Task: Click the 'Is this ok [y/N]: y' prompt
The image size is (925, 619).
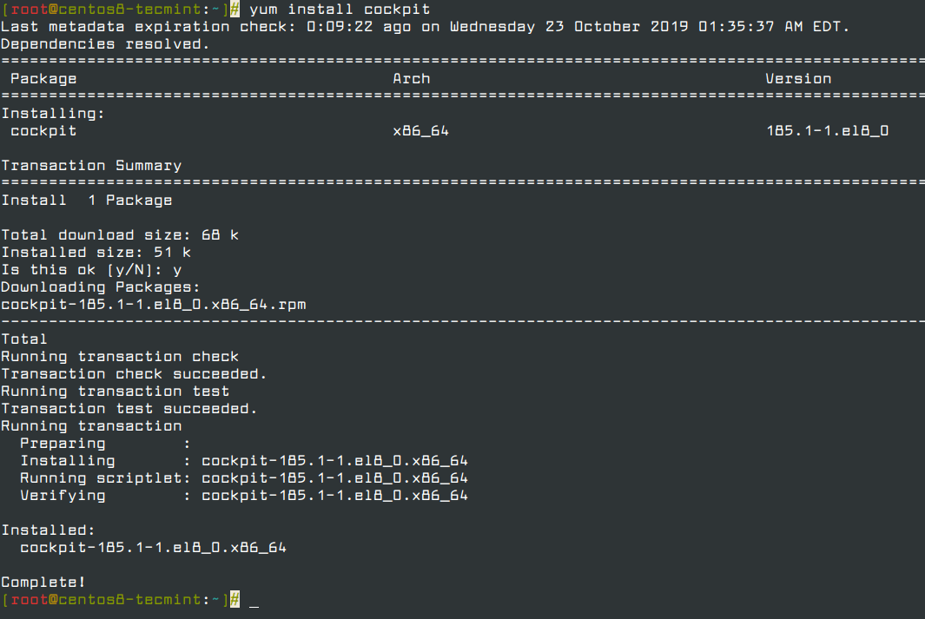Action: 91,270
